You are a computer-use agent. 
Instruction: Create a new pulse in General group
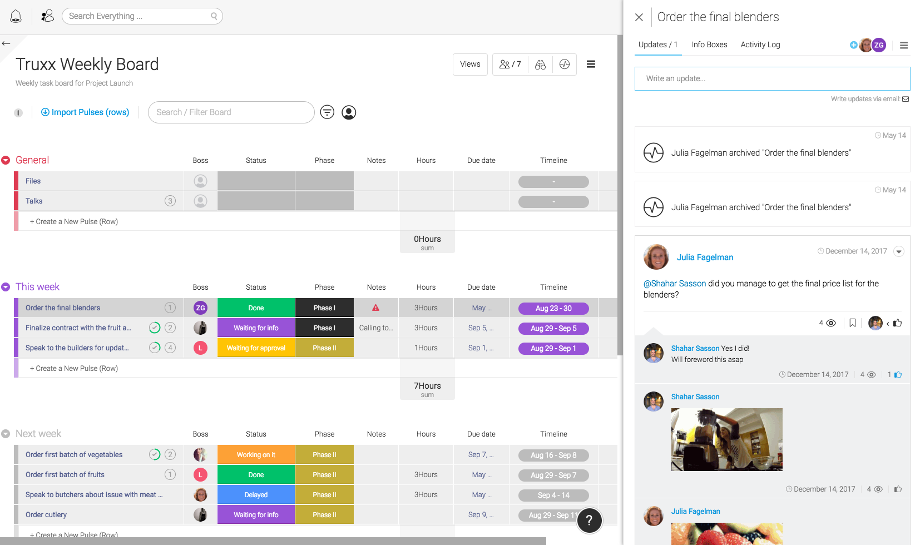pyautogui.click(x=74, y=221)
